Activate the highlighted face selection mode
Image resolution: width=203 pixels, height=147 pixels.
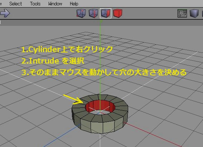(x=106, y=13)
